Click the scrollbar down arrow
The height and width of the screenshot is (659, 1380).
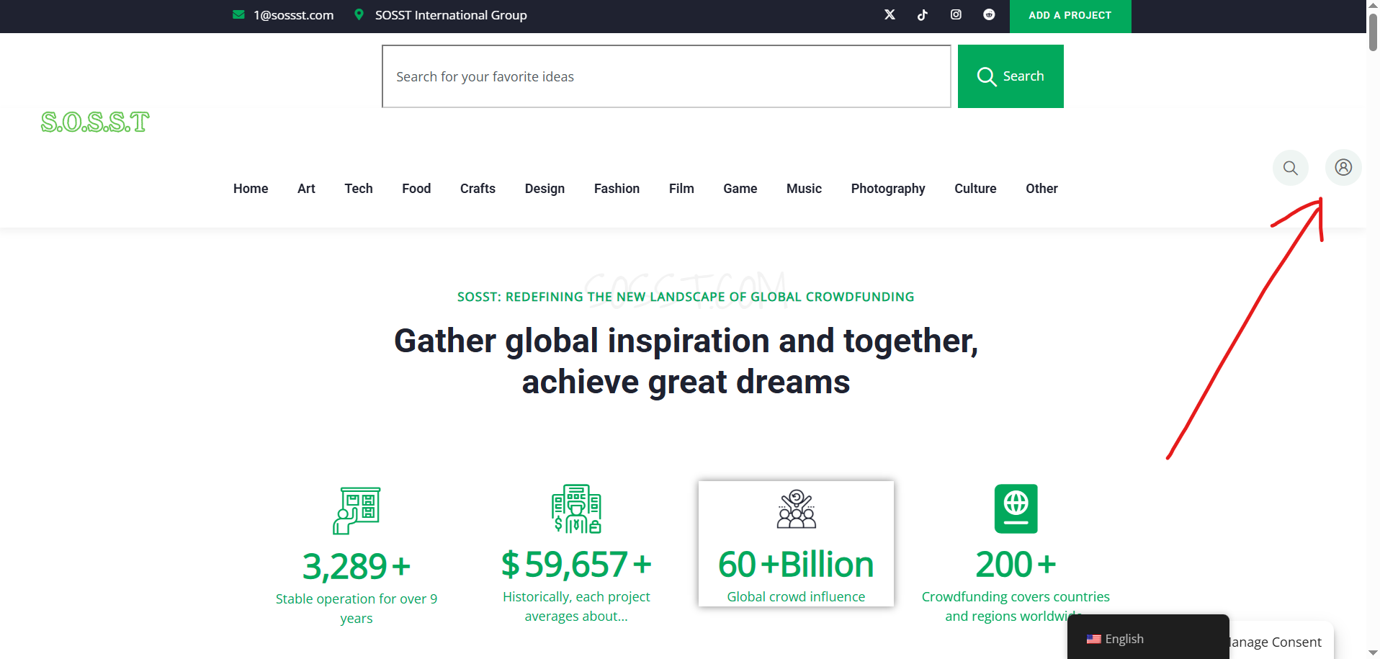coord(1373,653)
